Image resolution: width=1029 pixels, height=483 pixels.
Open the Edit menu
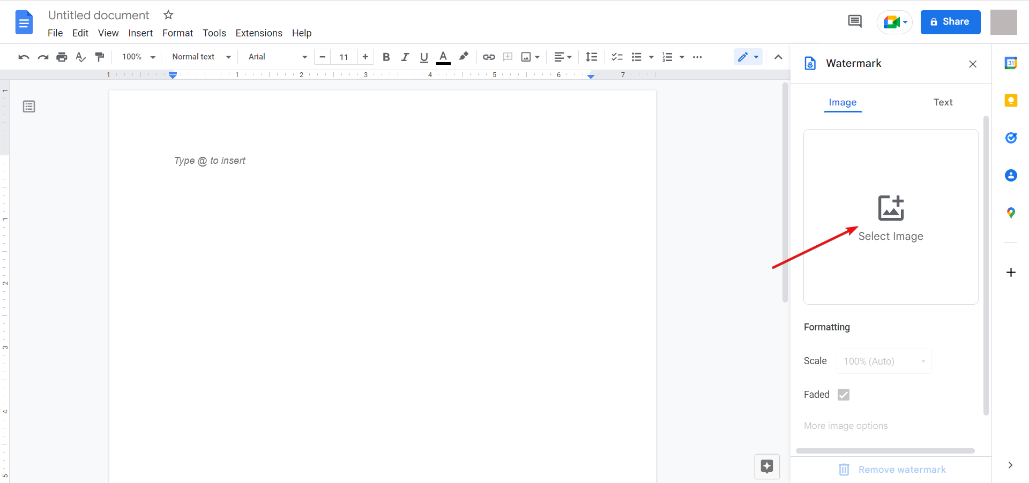[x=80, y=33]
